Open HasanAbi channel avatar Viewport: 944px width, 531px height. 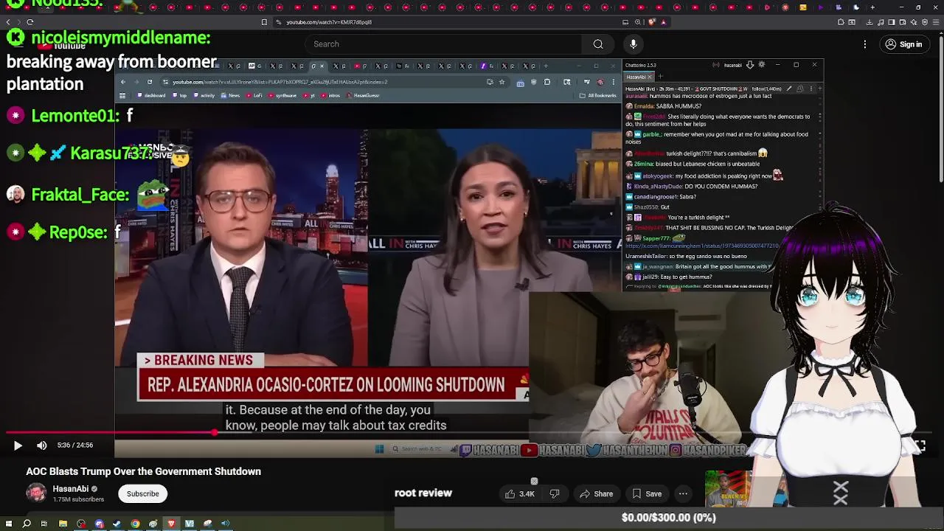click(x=36, y=493)
